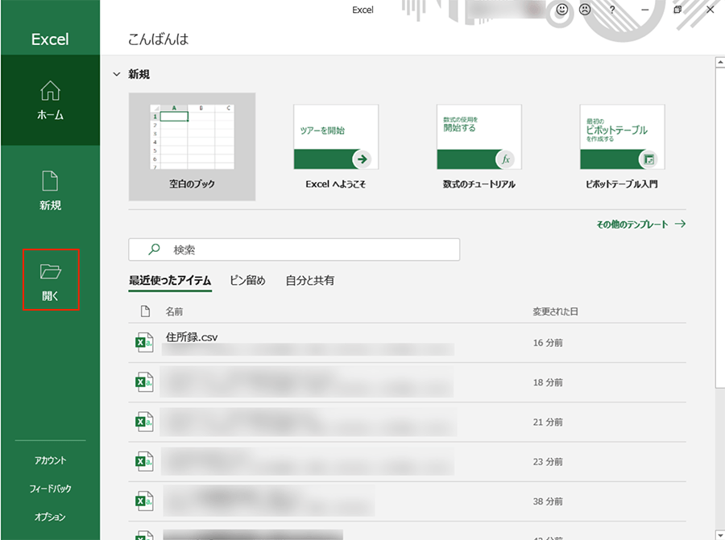Click the 38 分前 modified time
725x540 pixels.
[548, 501]
